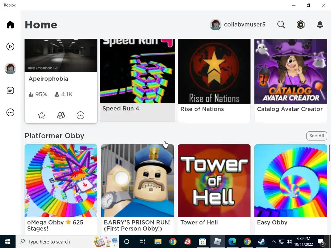Click the Apeirophobia game thumbnail
Image resolution: width=331 pixels, height=248 pixels.
click(61, 55)
